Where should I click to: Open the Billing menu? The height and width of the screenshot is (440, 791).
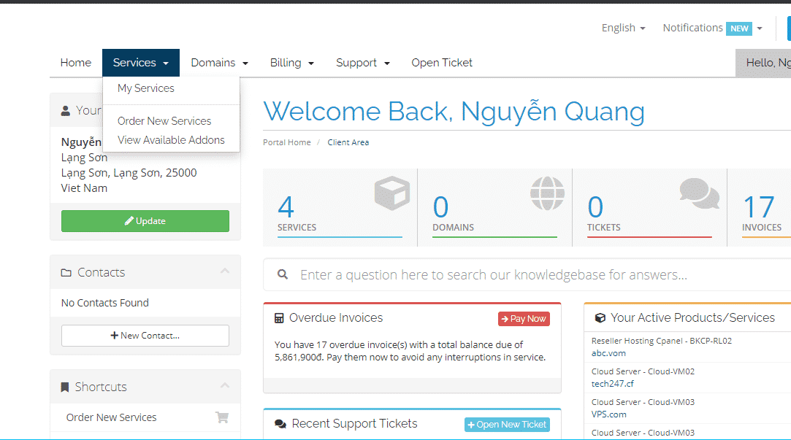(x=291, y=63)
